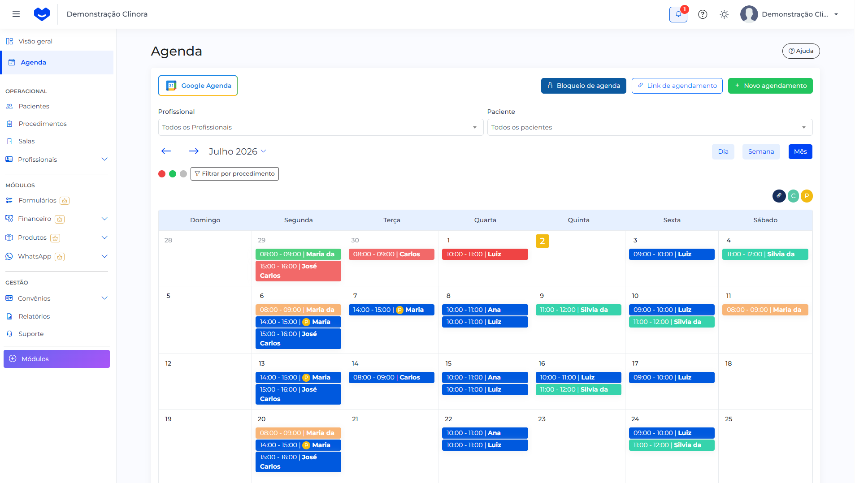Open the notifications bell
Screen dimensions: 855x483
(x=678, y=14)
